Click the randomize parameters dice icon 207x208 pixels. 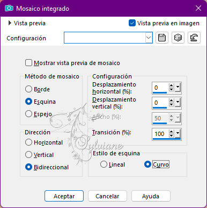pos(178,38)
